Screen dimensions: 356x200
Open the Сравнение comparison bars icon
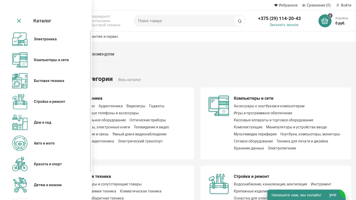coord(304,5)
